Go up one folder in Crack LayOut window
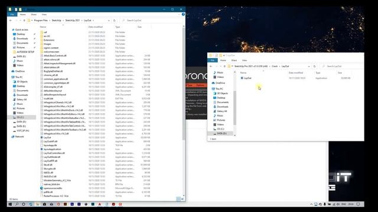378x212 pixels. pos(224,67)
